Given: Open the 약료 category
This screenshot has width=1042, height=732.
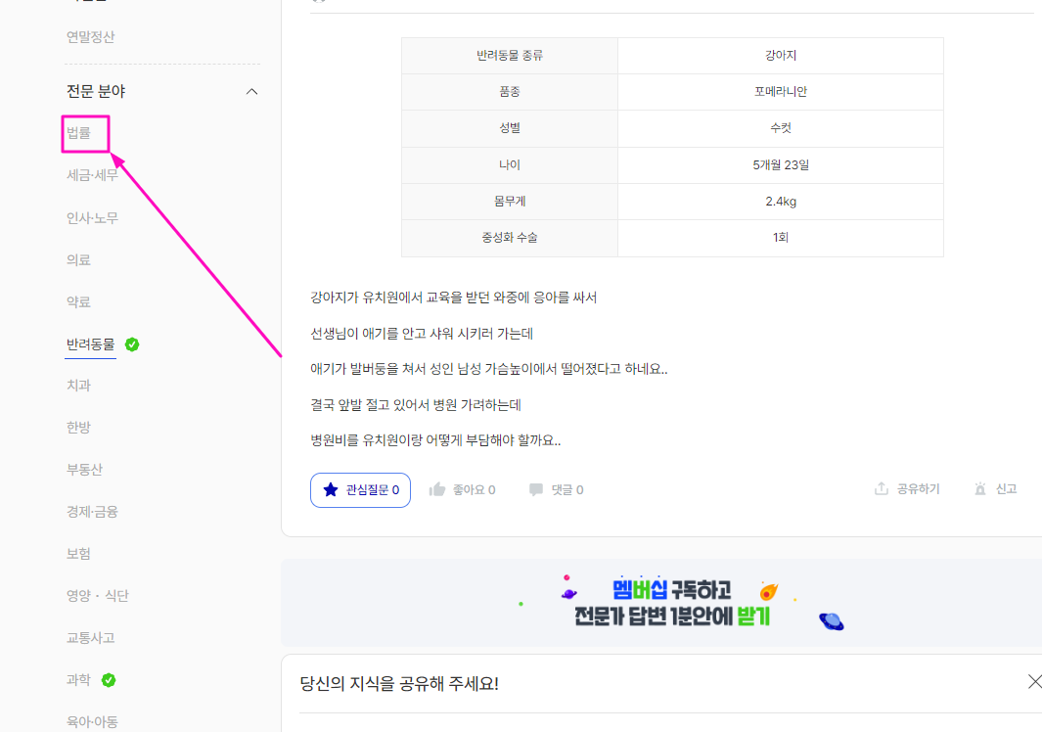Looking at the screenshot, I should [x=78, y=301].
